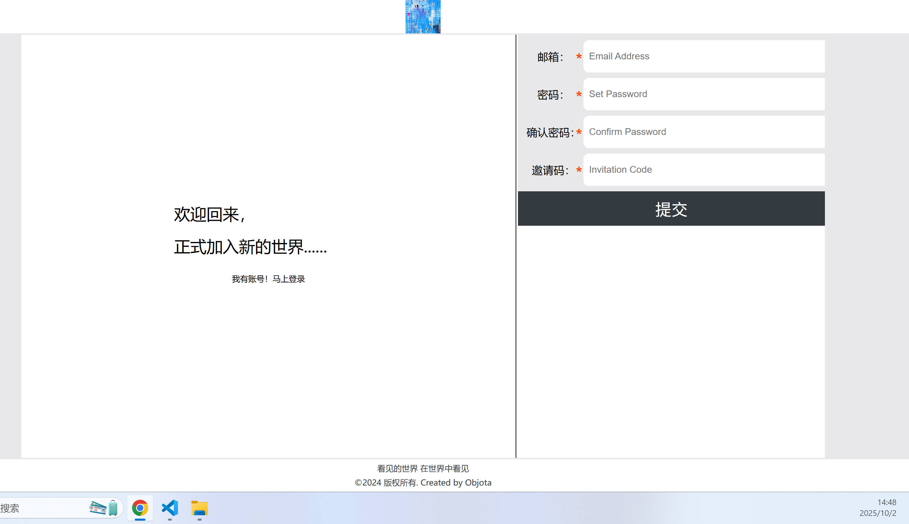Open Google Chrome from the taskbar

pos(140,508)
